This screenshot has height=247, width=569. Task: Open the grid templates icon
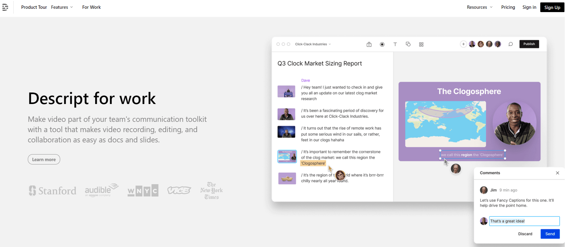[x=421, y=44]
